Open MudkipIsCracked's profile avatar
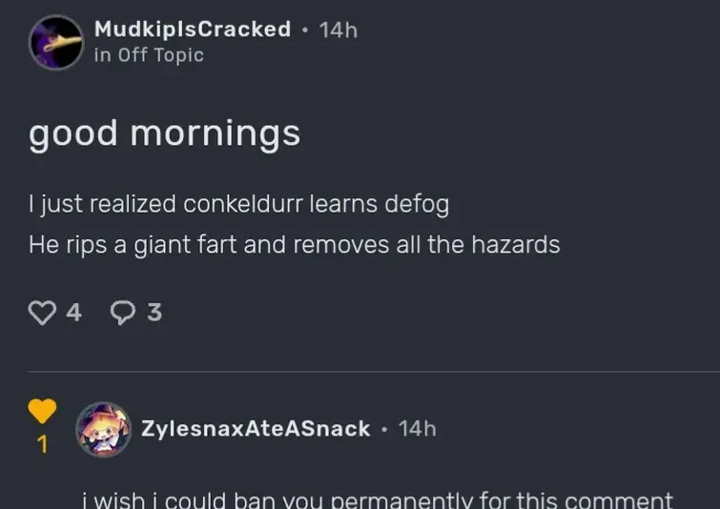 tap(56, 42)
